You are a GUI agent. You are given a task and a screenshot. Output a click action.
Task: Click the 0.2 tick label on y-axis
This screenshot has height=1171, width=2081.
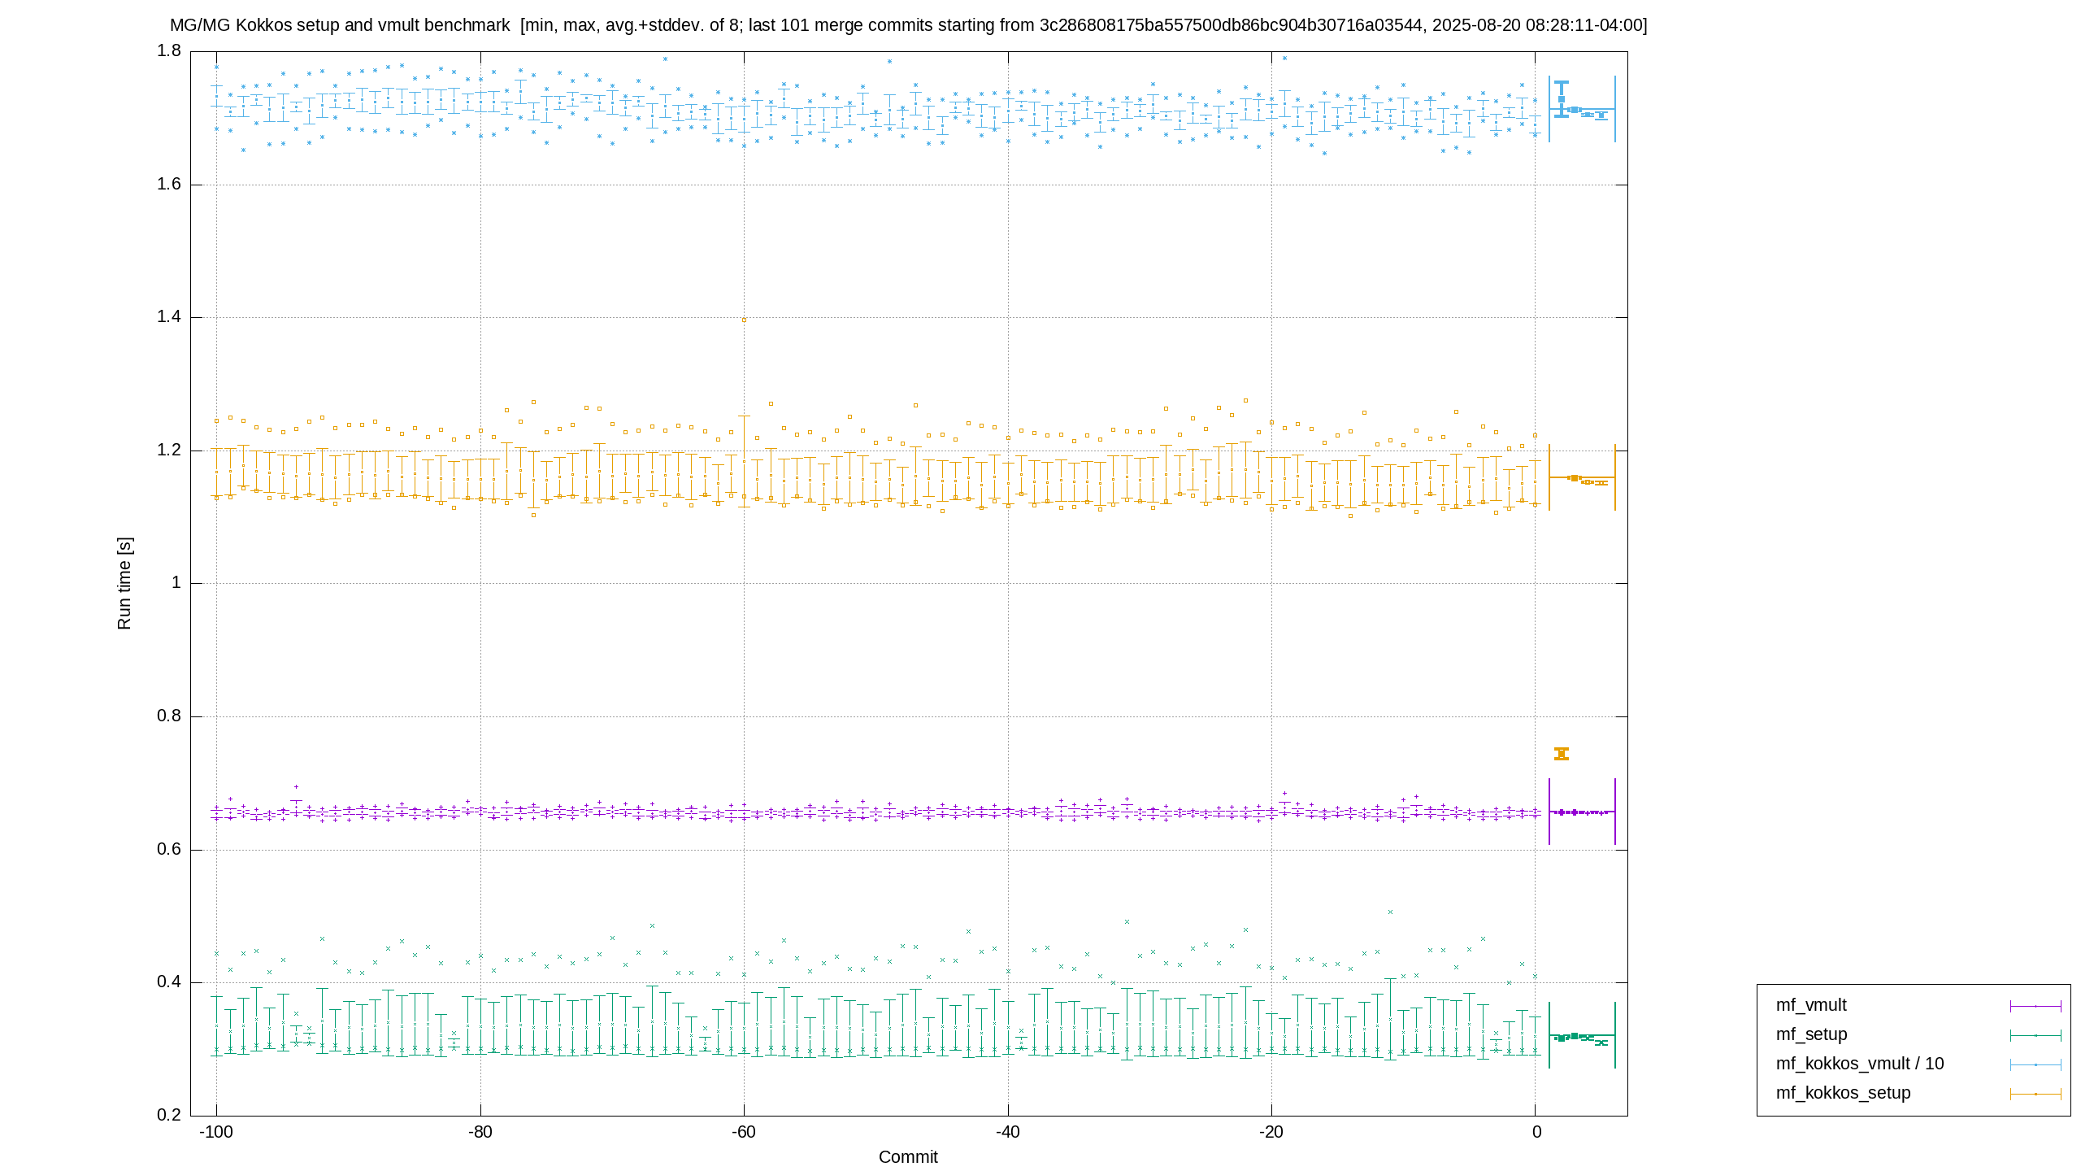(169, 1115)
